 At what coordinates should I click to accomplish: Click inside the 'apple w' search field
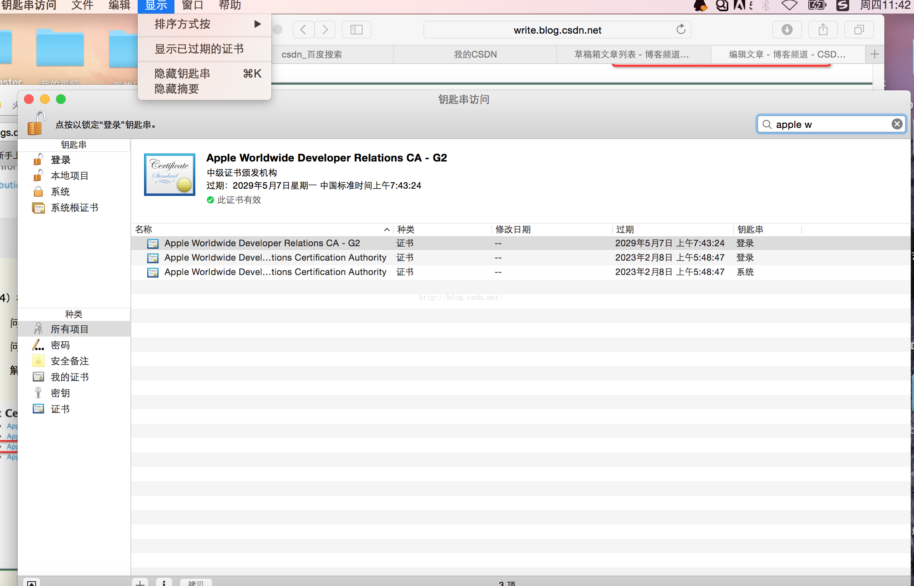(831, 125)
